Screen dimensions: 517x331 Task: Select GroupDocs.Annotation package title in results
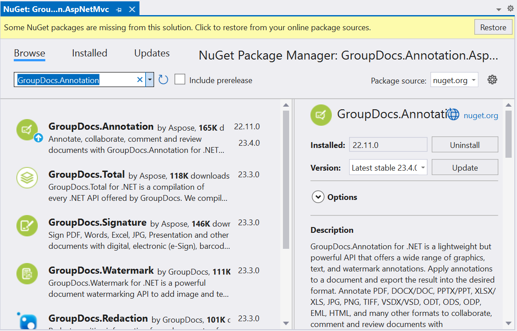101,127
